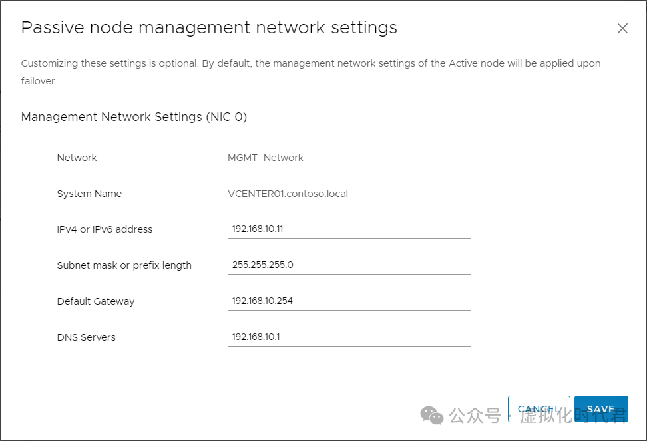Screen dimensions: 647x441
Task: Save the passive node network settings
Action: (x=600, y=409)
